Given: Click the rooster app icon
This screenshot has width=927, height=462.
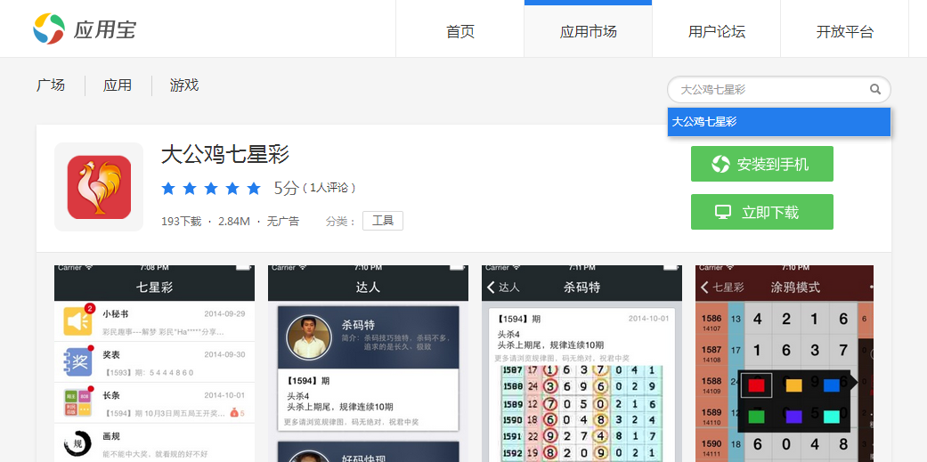Looking at the screenshot, I should [99, 187].
